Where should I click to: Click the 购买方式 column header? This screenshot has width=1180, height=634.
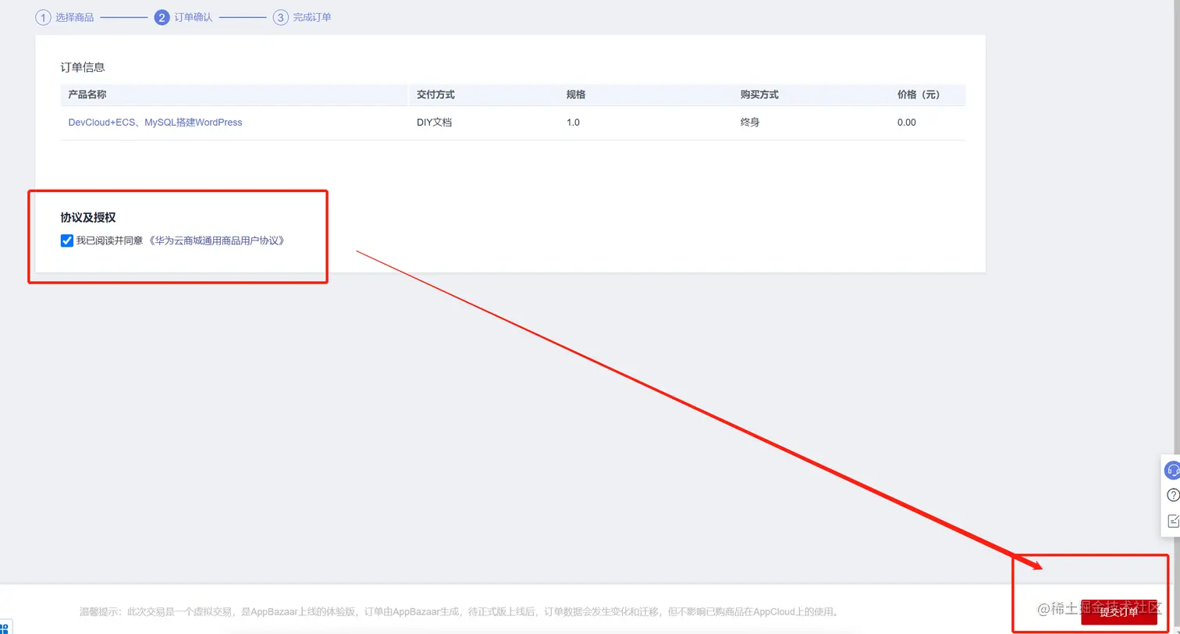pos(759,94)
